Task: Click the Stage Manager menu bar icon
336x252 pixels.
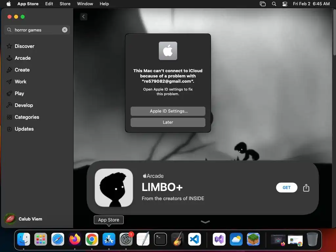Action: [x=263, y=4]
